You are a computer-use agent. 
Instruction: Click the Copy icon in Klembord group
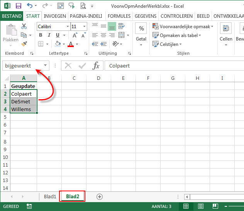tap(24, 35)
